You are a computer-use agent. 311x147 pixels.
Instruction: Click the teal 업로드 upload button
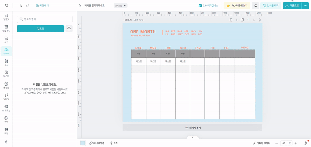click(40, 28)
